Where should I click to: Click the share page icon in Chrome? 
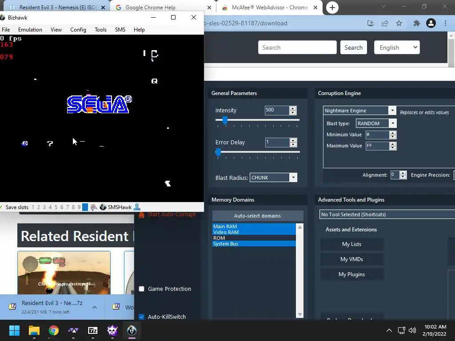pyautogui.click(x=385, y=23)
